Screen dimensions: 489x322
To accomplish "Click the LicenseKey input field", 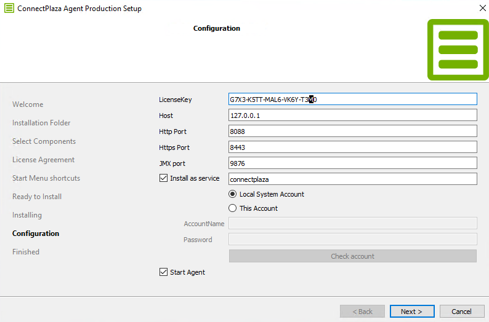I will 353,100.
